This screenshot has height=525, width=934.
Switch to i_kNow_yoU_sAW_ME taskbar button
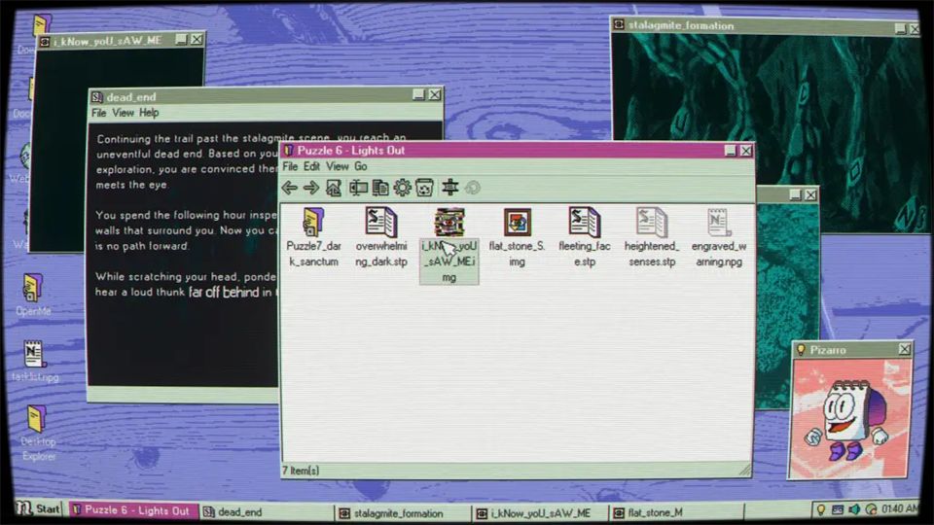click(x=540, y=513)
